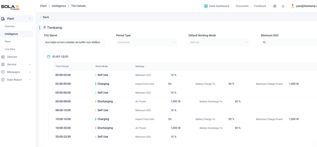This screenshot has width=317, height=147.
Task: Click the Data Report sidebar icon
Action: pos(3,80)
